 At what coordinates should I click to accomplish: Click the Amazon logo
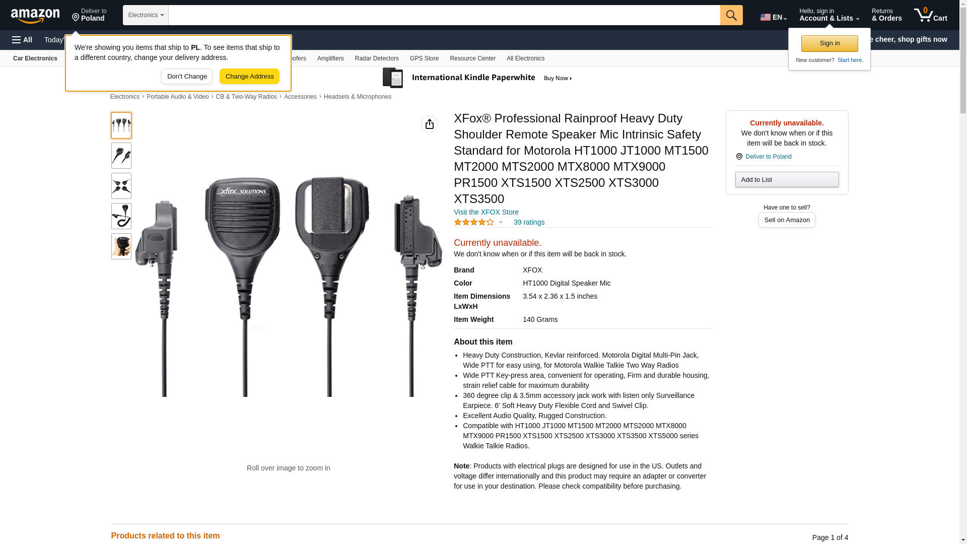35,16
